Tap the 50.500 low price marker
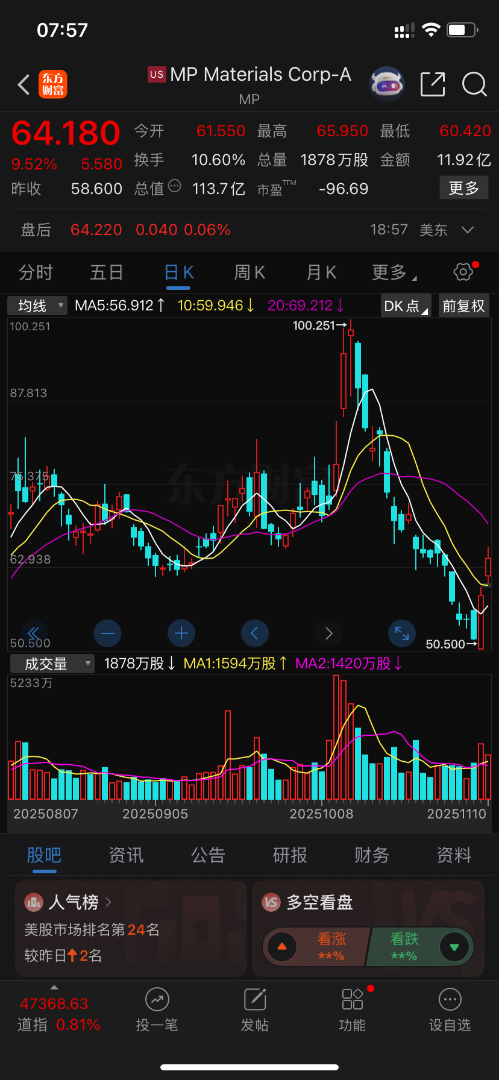Image resolution: width=499 pixels, height=1080 pixels. point(451,644)
